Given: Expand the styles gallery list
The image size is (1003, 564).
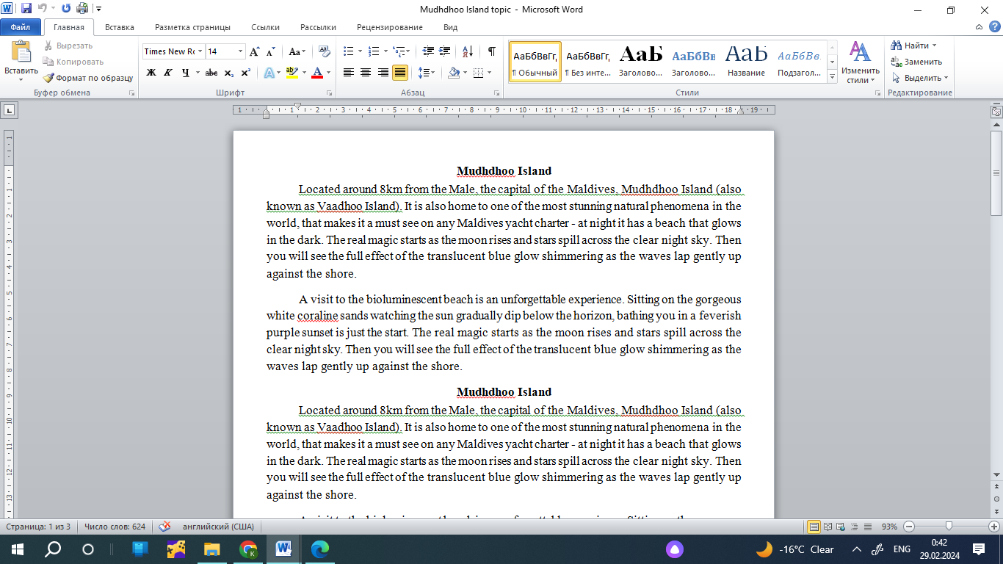Looking at the screenshot, I should coord(832,77).
